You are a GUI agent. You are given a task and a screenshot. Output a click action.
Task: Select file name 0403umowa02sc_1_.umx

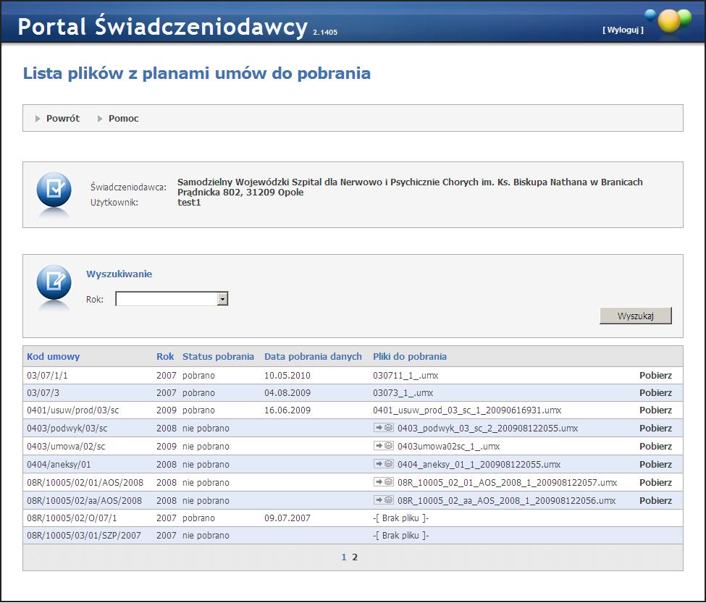[448, 447]
